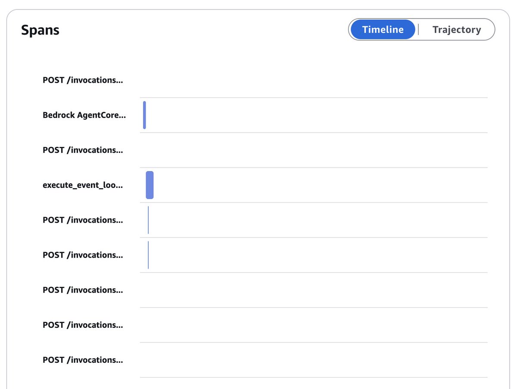Open the second-to-last POST /invocations span
Image resolution: width=517 pixels, height=389 pixels.
(83, 325)
